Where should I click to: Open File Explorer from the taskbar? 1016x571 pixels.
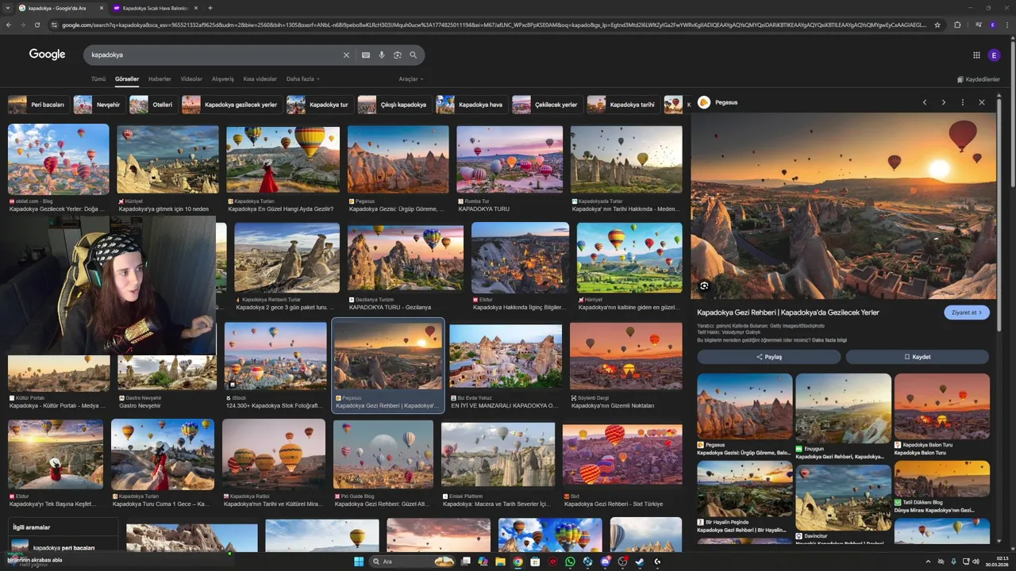500,561
